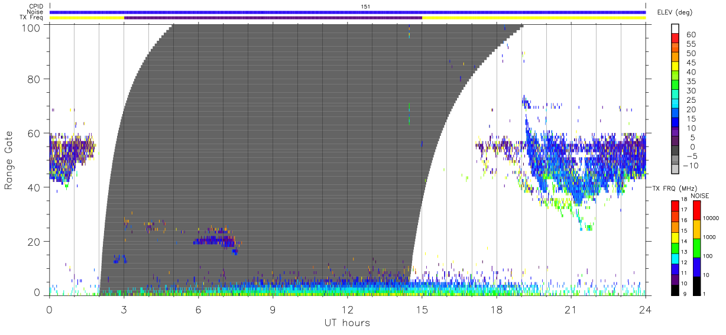
Task: Click the '40' tick on the Range Gate axis
Action: pyautogui.click(x=35, y=187)
